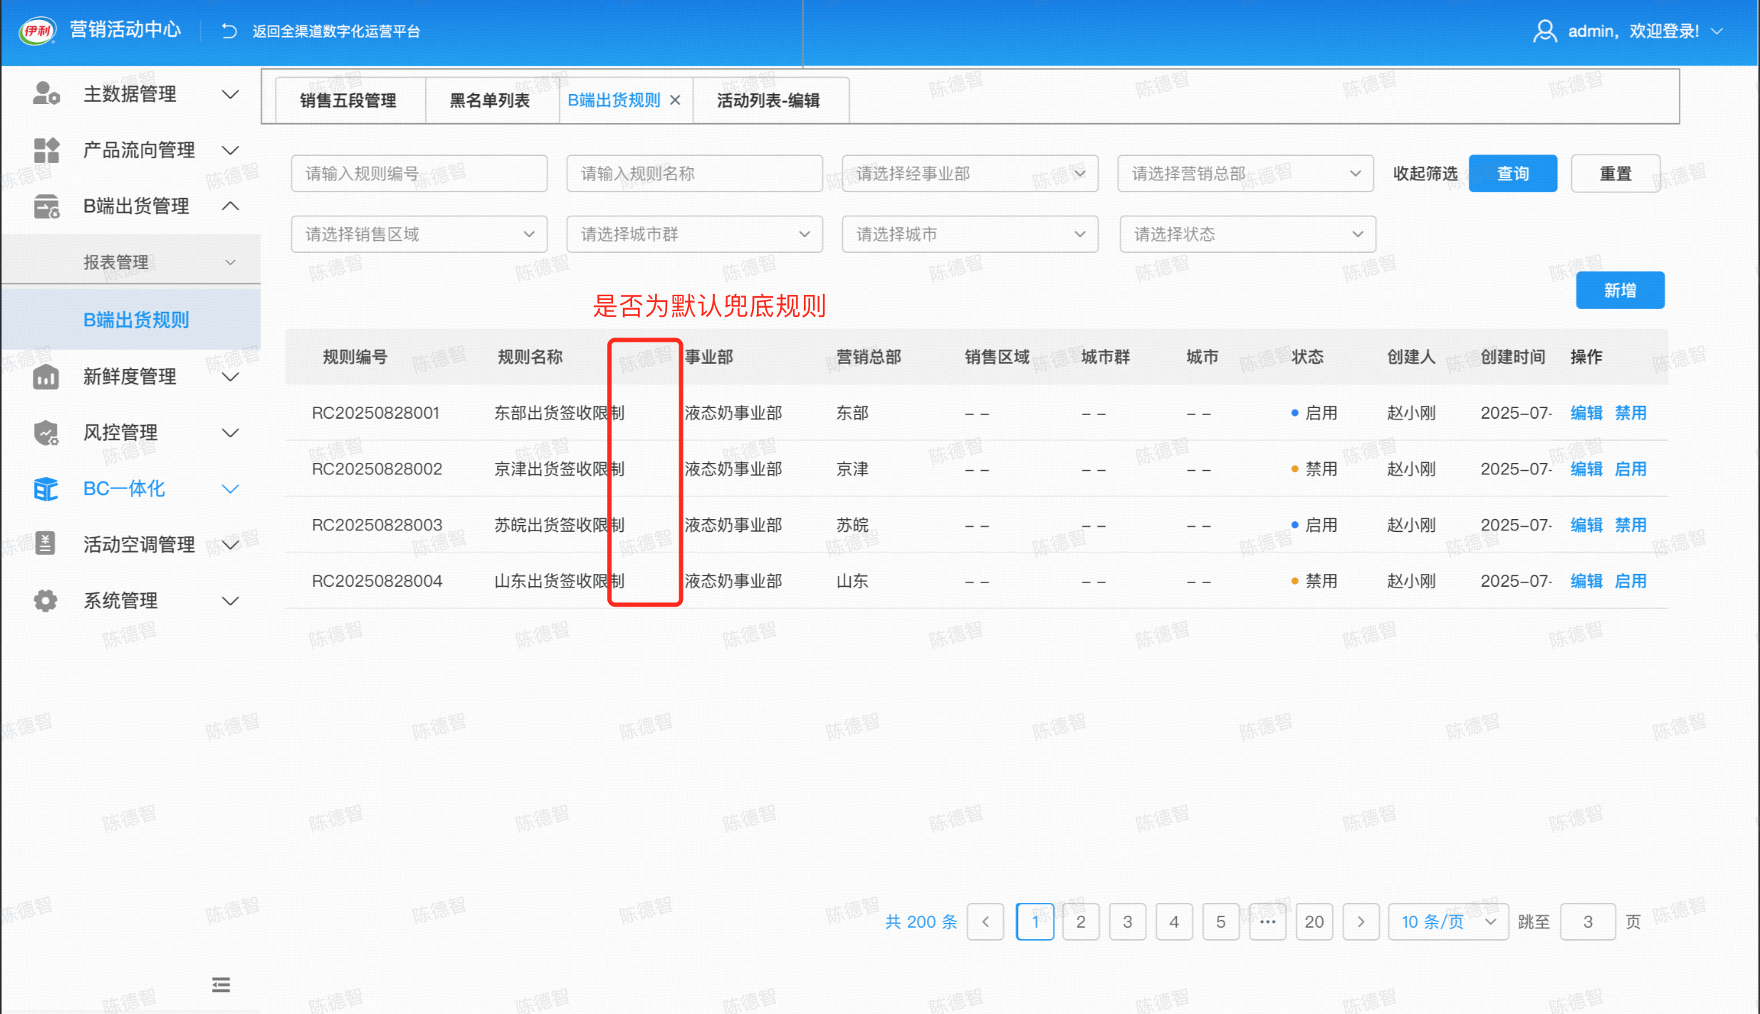The width and height of the screenshot is (1760, 1014).
Task: Click the 新增 button
Action: coord(1620,290)
